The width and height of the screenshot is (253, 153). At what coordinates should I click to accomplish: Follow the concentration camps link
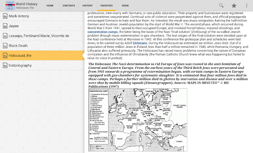tap(103, 32)
